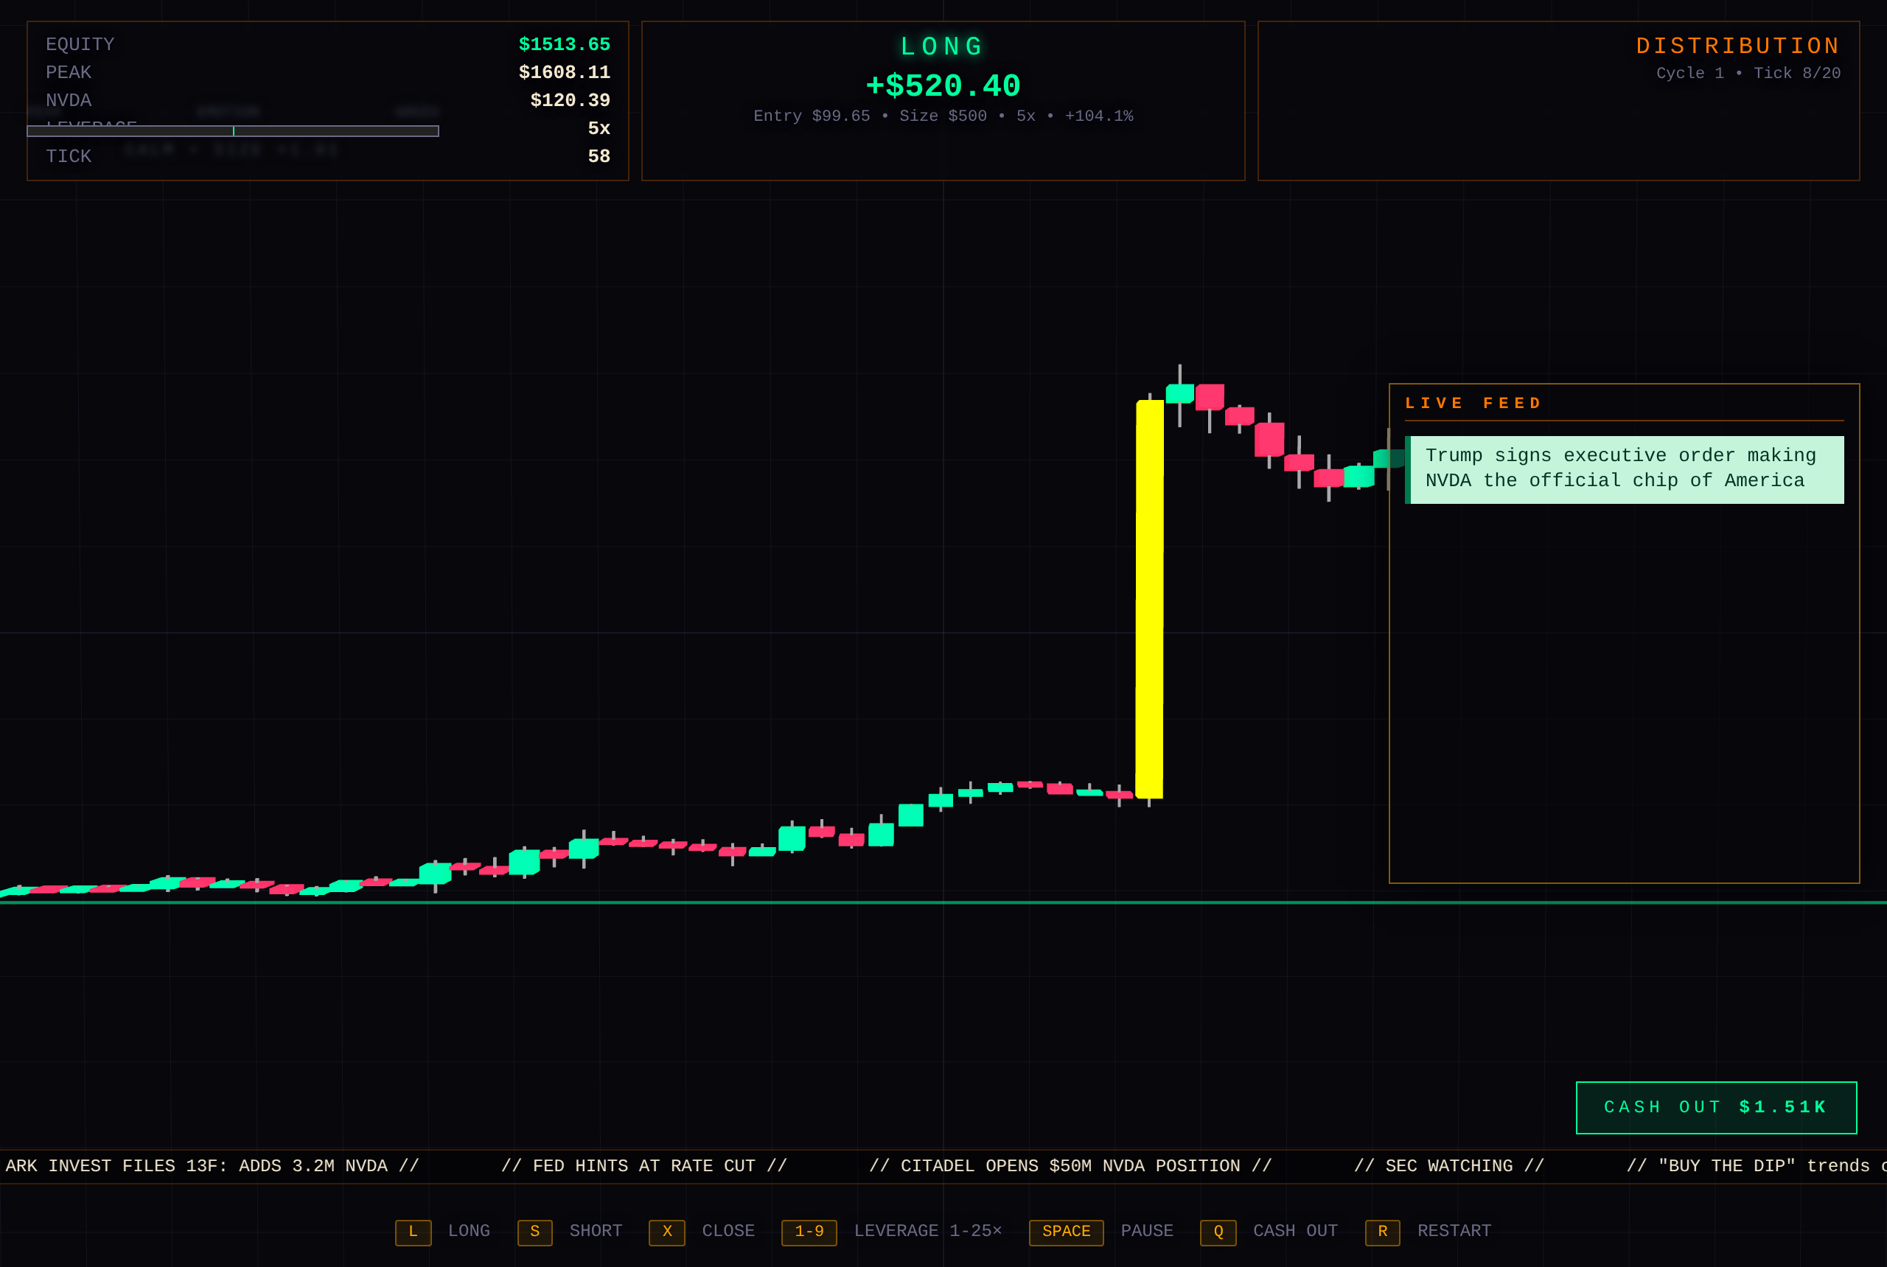Click the Trump executive order news item
This screenshot has height=1267, width=1887.
click(x=1625, y=469)
